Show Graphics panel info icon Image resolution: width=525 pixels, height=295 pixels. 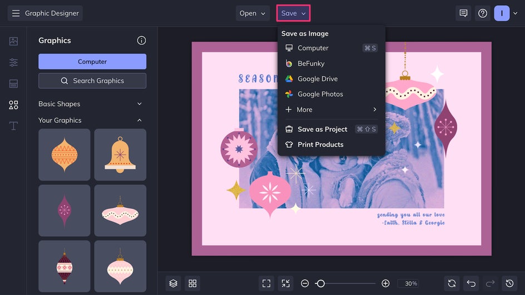(x=141, y=41)
